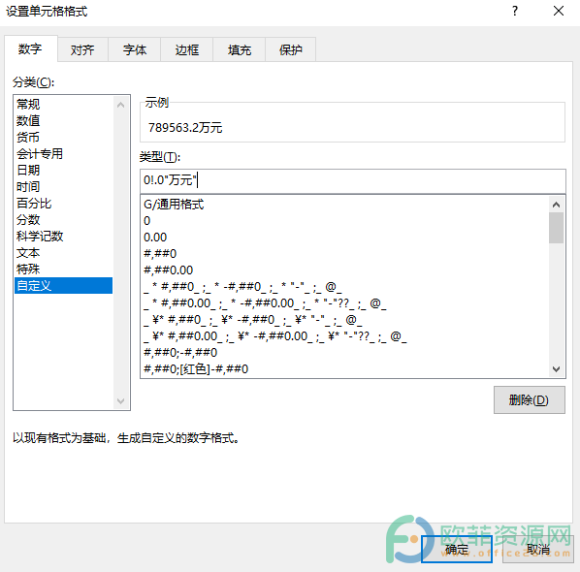
Task: Switch to the 对齐 tab
Action: (82, 49)
